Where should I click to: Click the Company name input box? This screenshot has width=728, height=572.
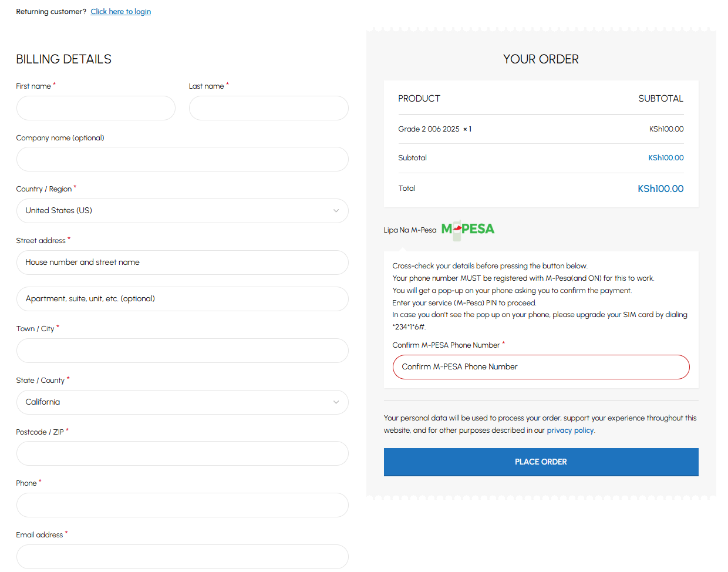coord(182,159)
